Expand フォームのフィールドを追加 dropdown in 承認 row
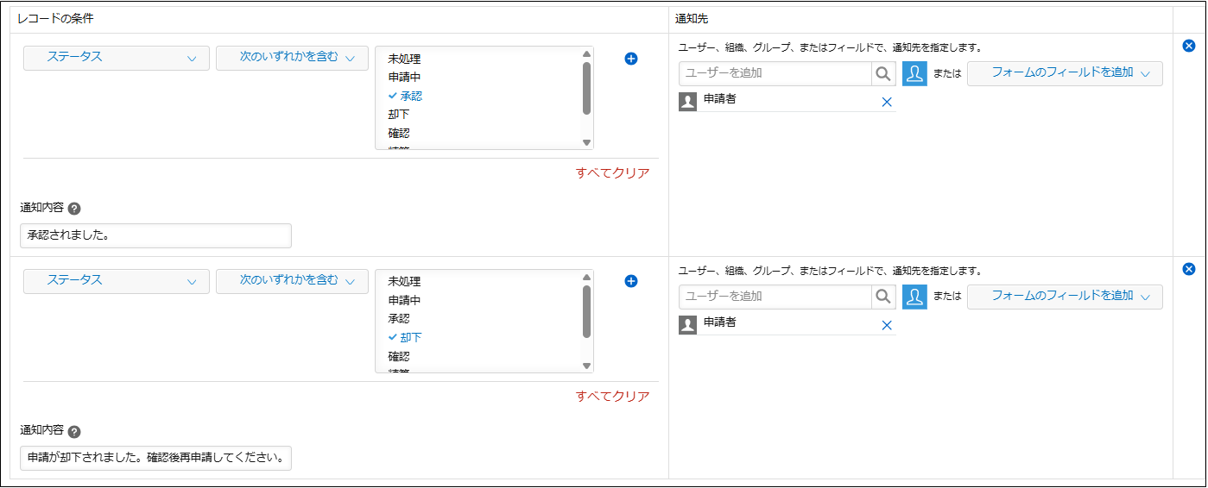Screen dimensions: 1208x488 (x=1065, y=73)
